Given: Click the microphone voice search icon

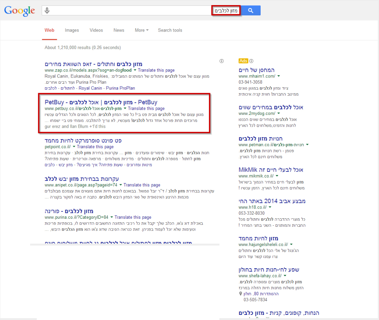Looking at the screenshot, I should click(47, 11).
